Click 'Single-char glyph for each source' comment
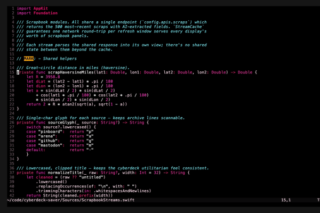The height and width of the screenshot is (213, 320). [x=66, y=118]
